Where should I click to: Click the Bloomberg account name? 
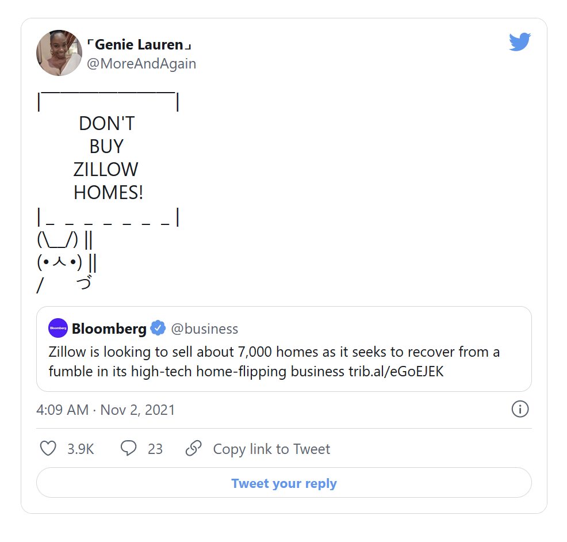click(x=109, y=329)
